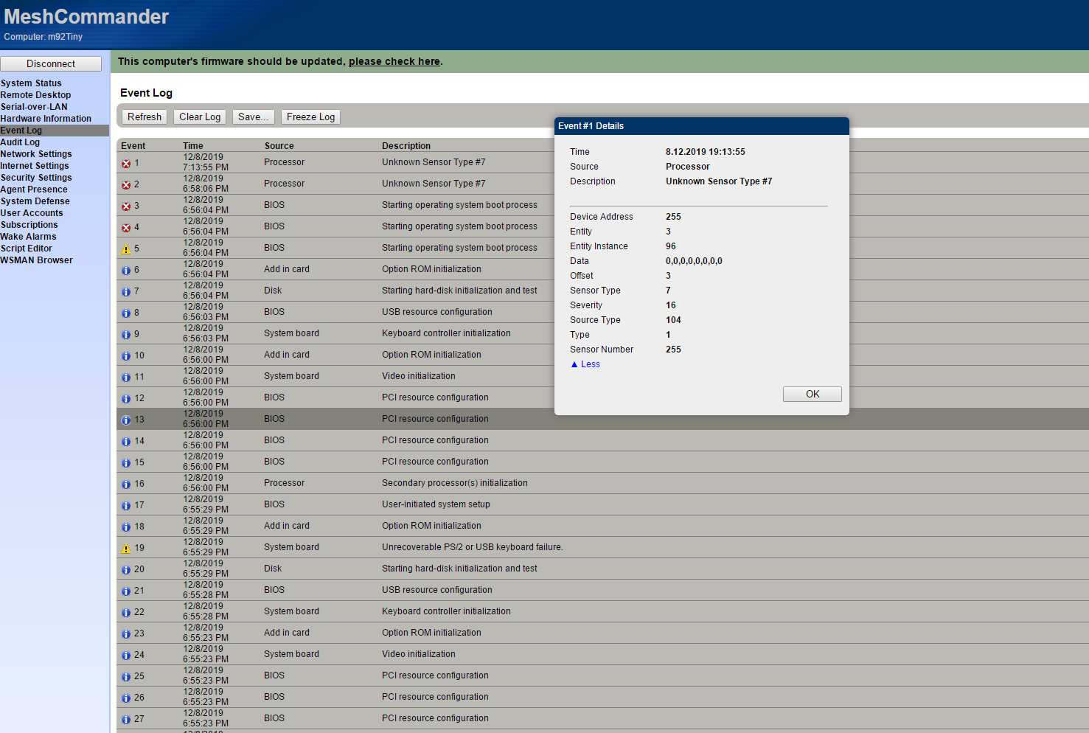The width and height of the screenshot is (1089, 733).
Task: Click the error icon for event 1
Action: pos(126,164)
